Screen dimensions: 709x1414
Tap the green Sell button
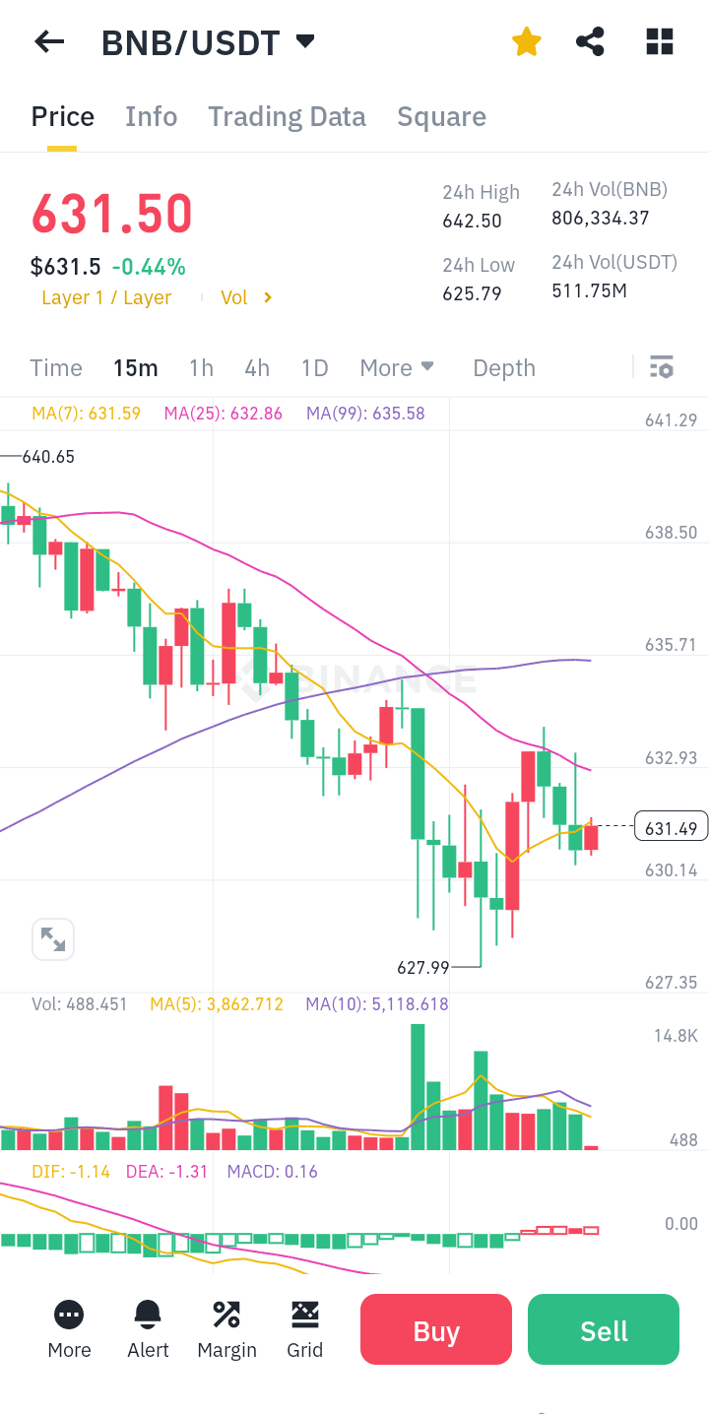click(x=603, y=1329)
